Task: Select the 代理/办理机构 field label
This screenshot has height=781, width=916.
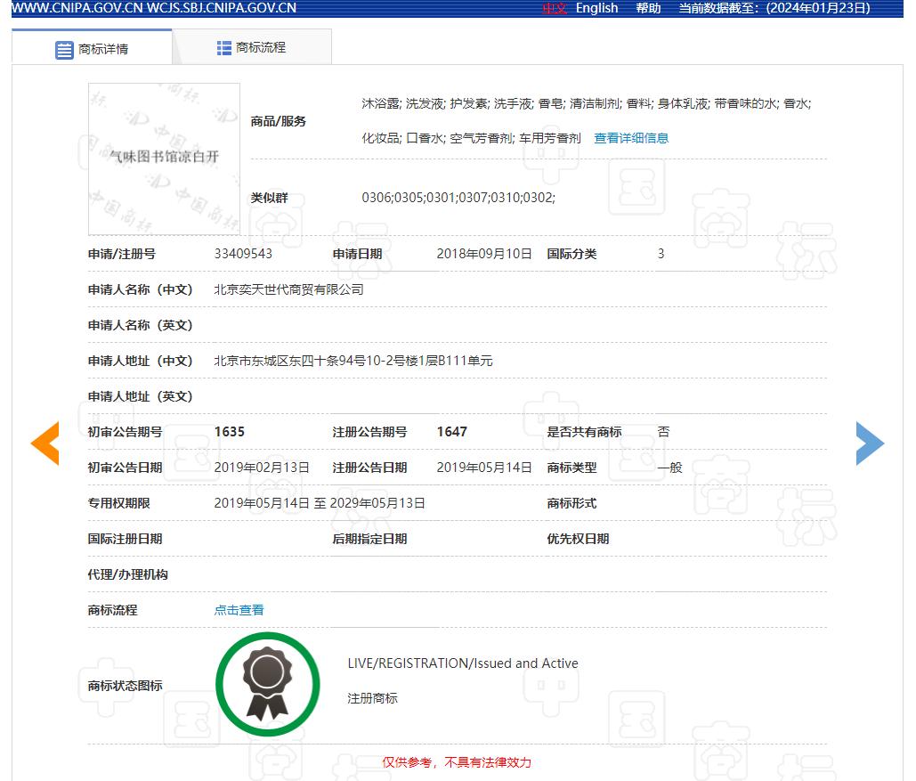Action: [x=127, y=574]
